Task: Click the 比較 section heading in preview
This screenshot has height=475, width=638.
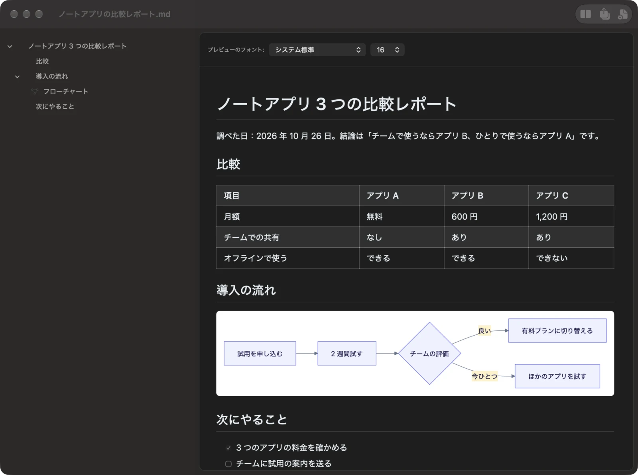Action: point(228,164)
